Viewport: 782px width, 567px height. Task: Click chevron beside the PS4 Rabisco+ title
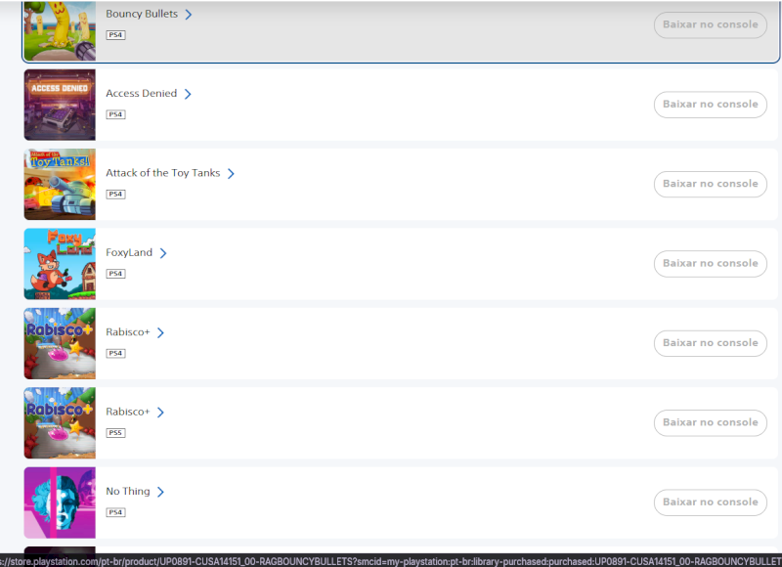click(x=160, y=332)
